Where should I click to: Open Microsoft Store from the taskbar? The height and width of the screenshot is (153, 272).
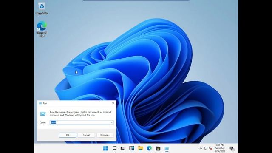tap(158, 148)
